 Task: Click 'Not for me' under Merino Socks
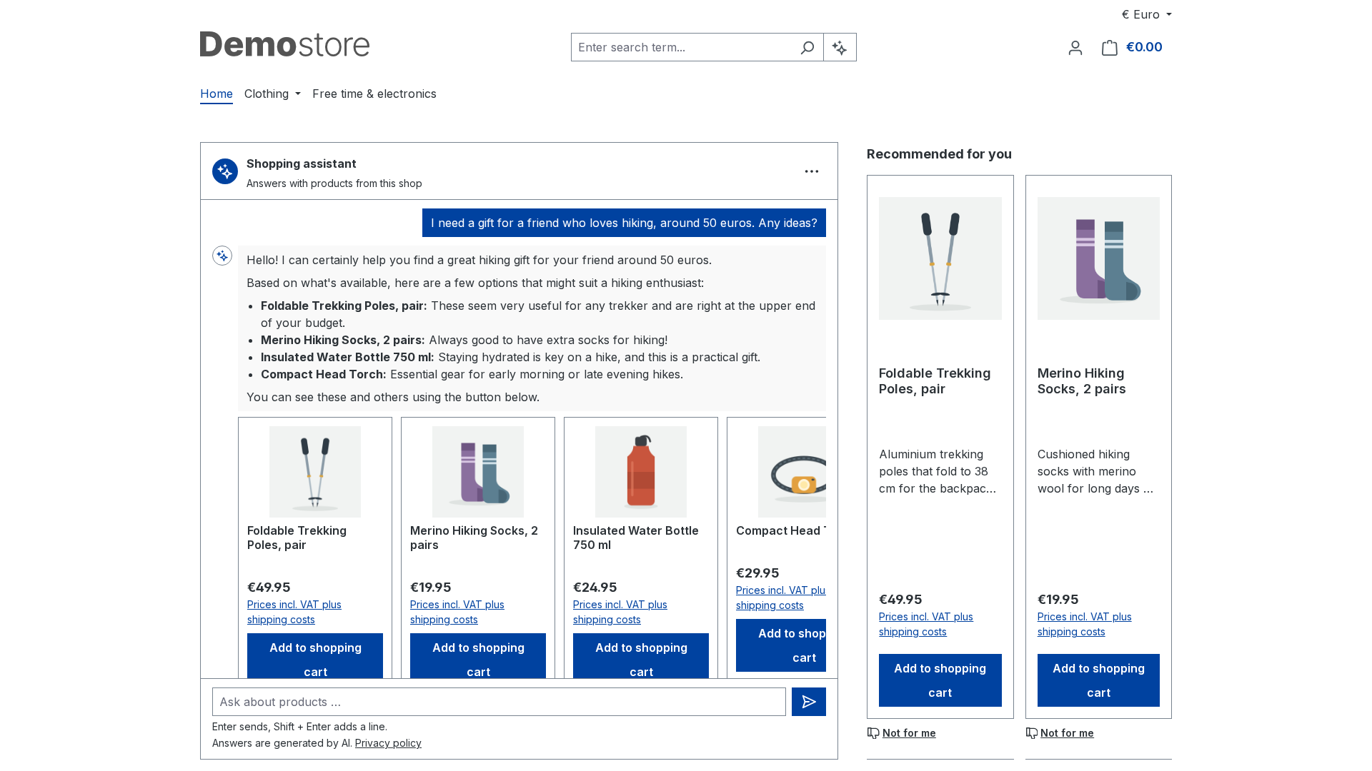[x=1067, y=733]
